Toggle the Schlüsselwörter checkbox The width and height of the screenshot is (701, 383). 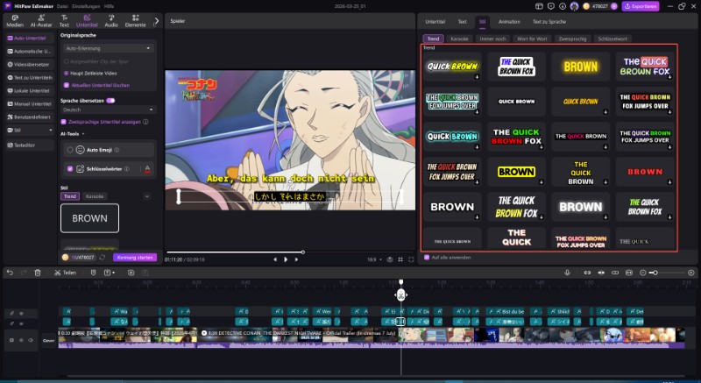click(70, 169)
